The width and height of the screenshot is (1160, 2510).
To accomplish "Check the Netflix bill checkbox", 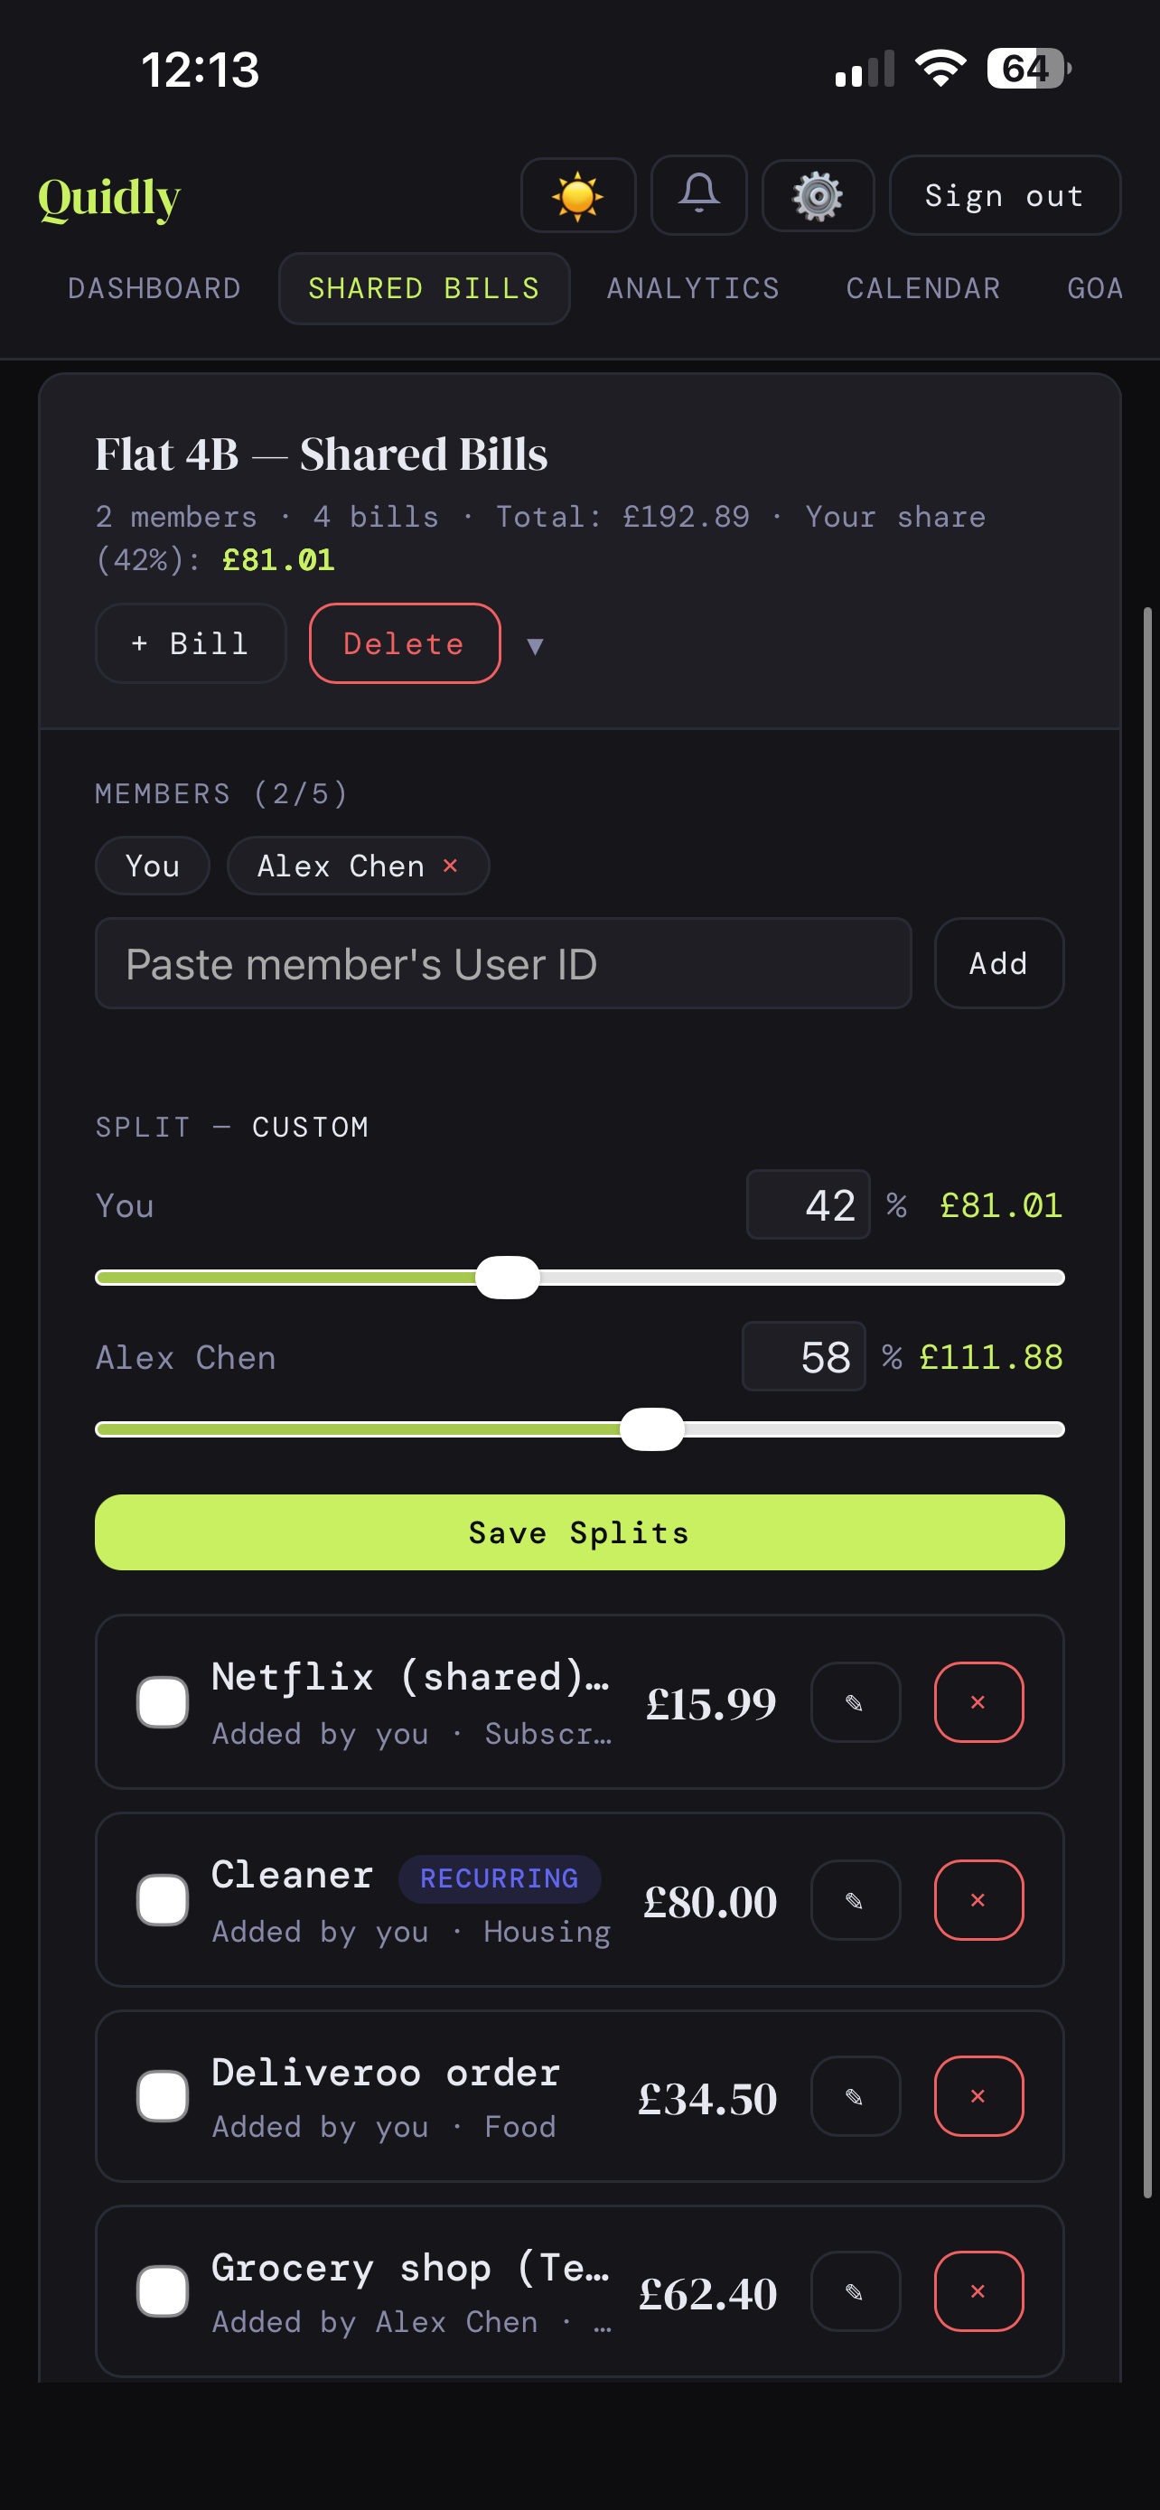I will pyautogui.click(x=163, y=1701).
